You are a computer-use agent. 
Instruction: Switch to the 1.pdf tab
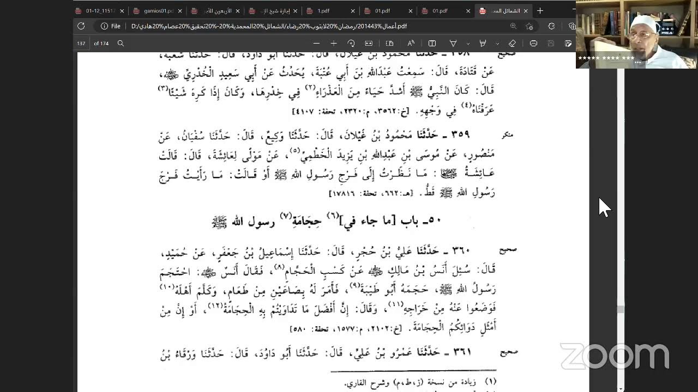(331, 10)
